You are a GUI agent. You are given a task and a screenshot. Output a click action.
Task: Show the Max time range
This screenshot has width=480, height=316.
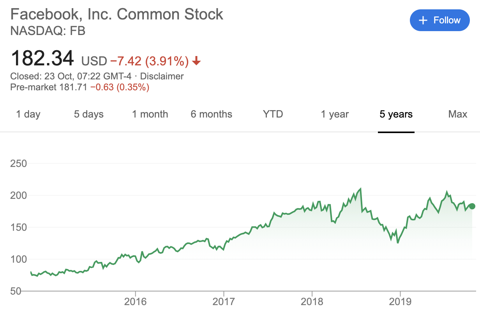(x=457, y=114)
